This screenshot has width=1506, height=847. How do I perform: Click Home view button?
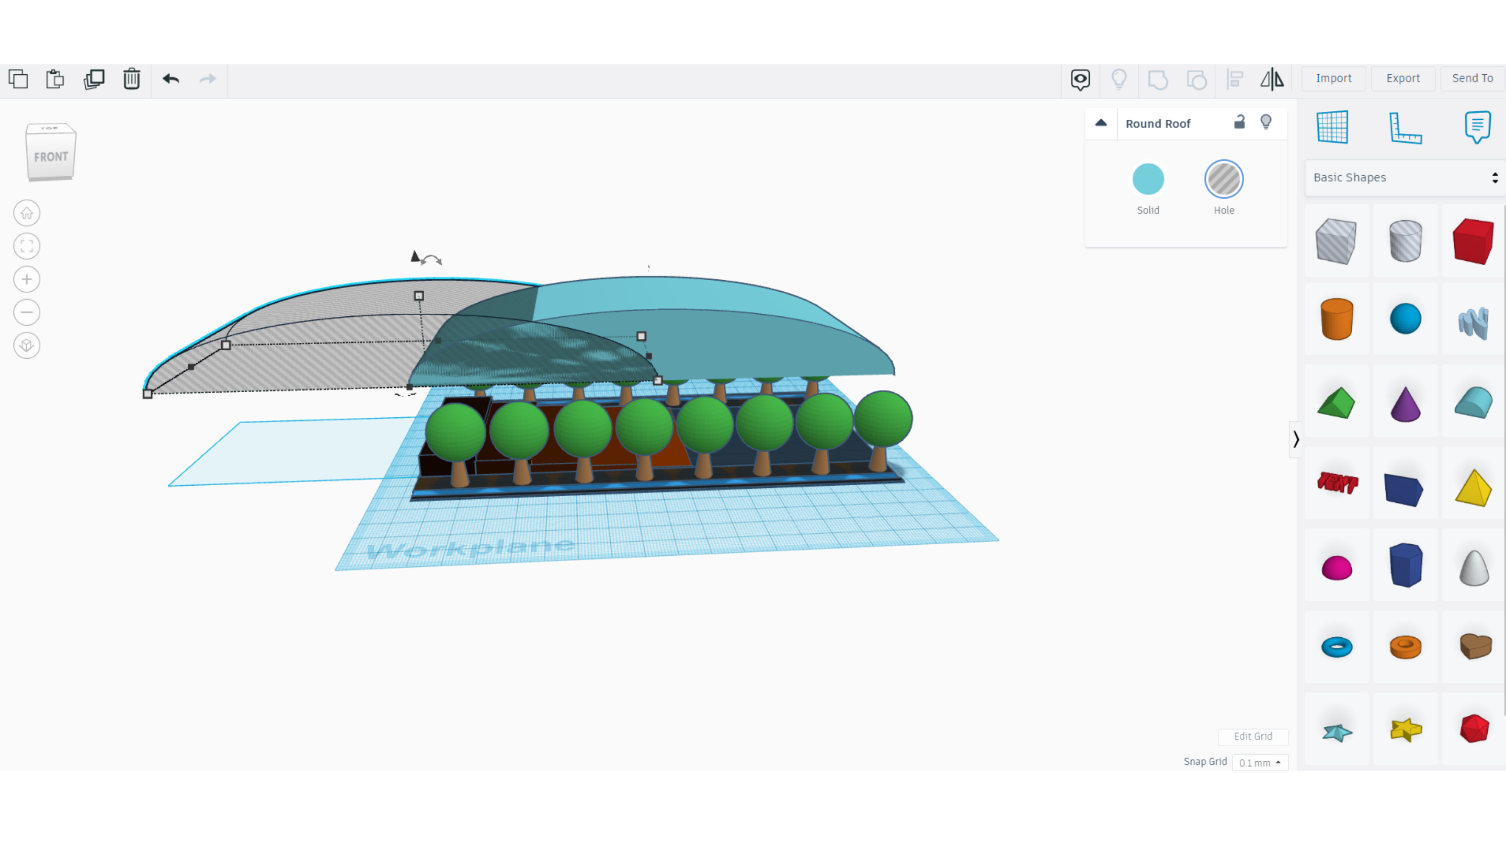click(27, 213)
